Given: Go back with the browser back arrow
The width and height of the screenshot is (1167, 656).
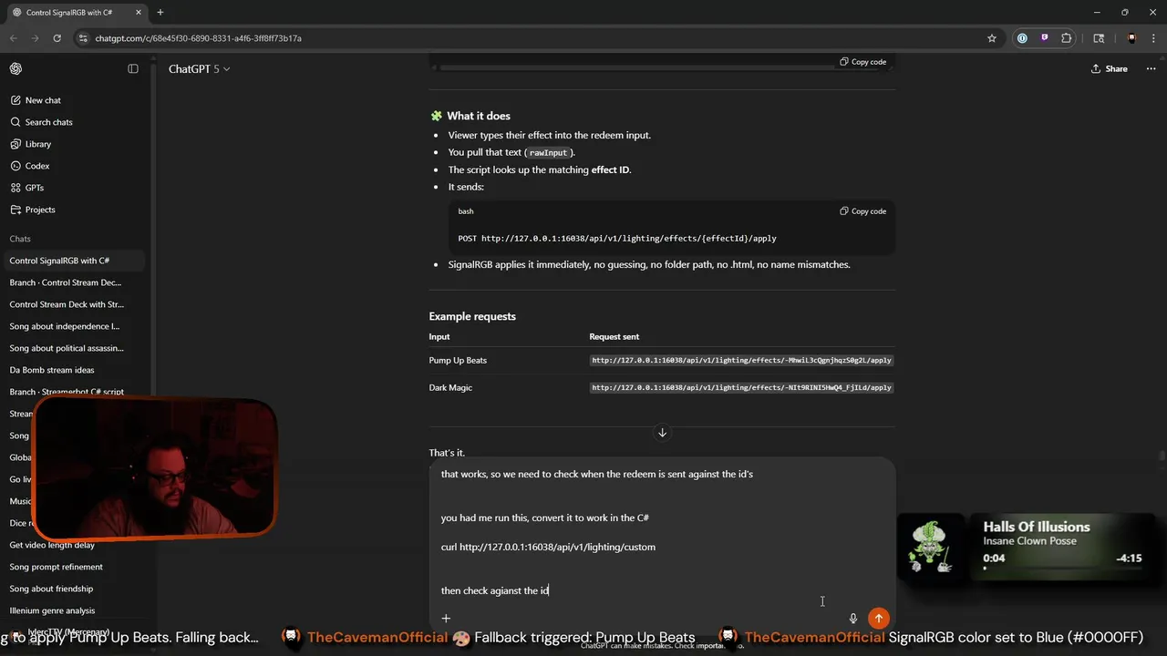Looking at the screenshot, I should [x=14, y=38].
